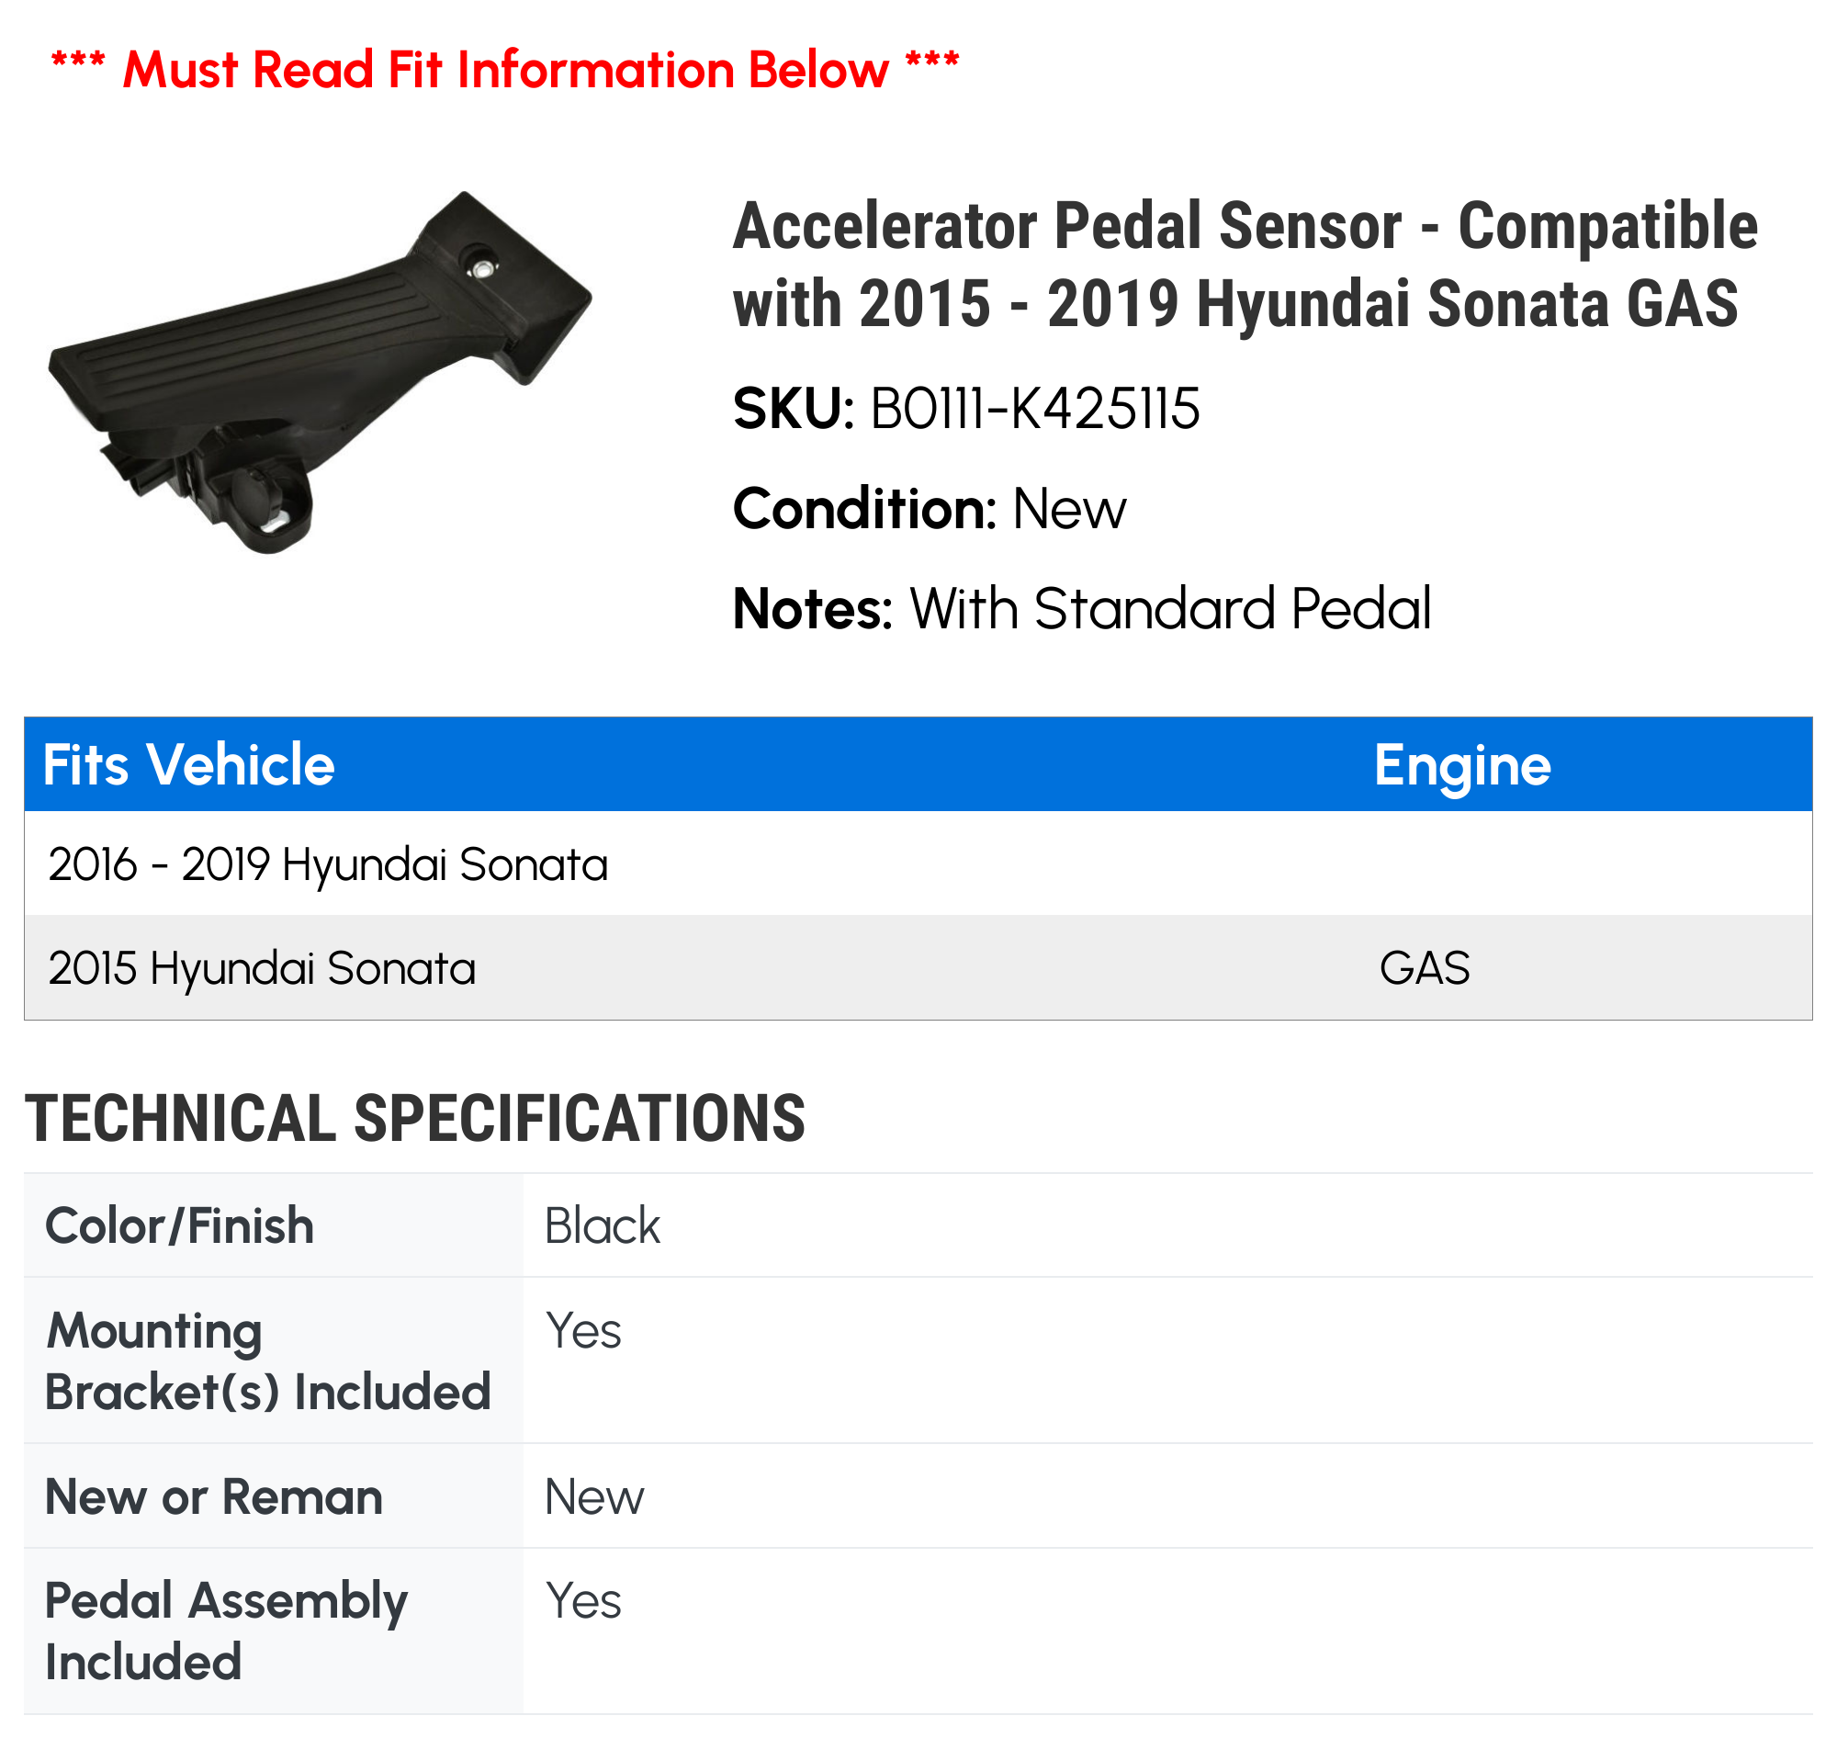Select the Accelerator Pedal Sensor product title

point(1245,265)
